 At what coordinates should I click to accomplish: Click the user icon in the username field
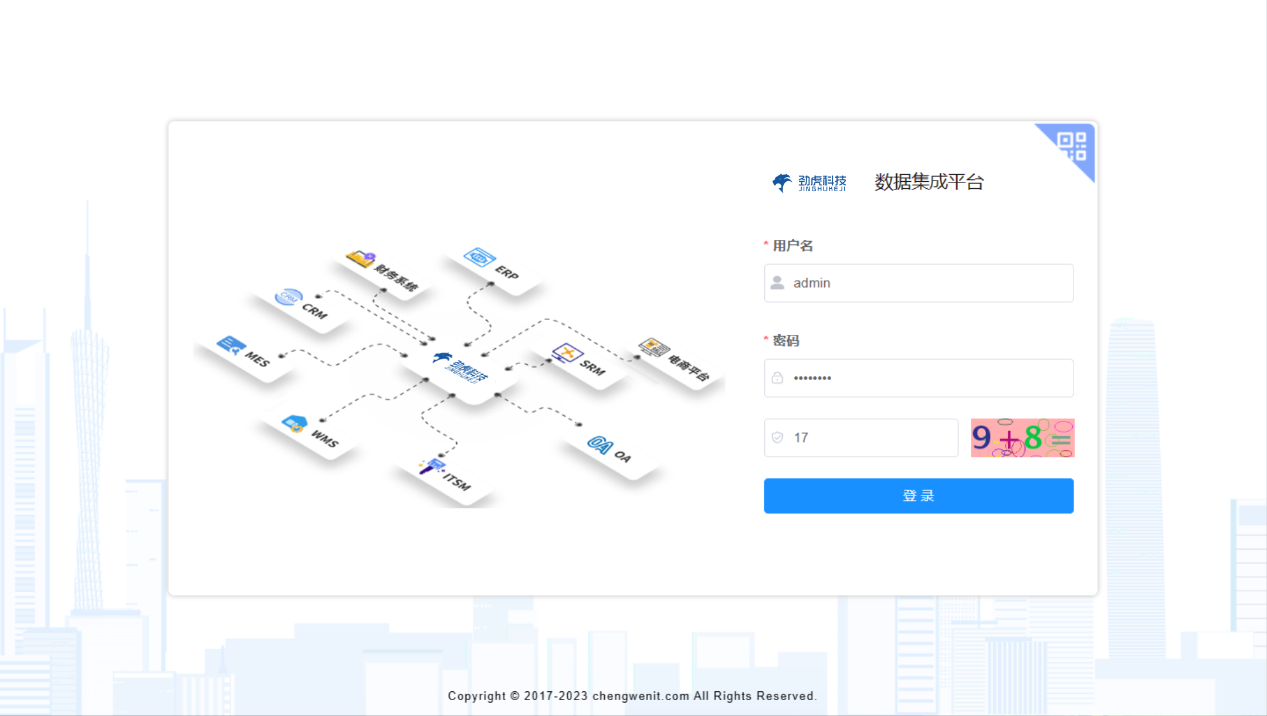click(778, 283)
